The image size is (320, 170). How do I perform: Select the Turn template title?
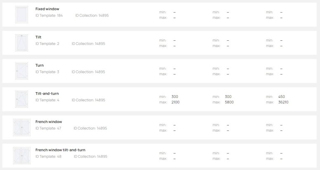pyautogui.click(x=40, y=65)
